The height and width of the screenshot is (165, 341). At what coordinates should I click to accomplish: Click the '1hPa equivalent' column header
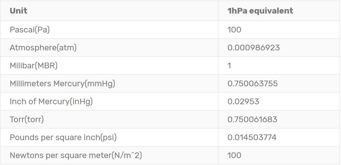click(x=260, y=11)
